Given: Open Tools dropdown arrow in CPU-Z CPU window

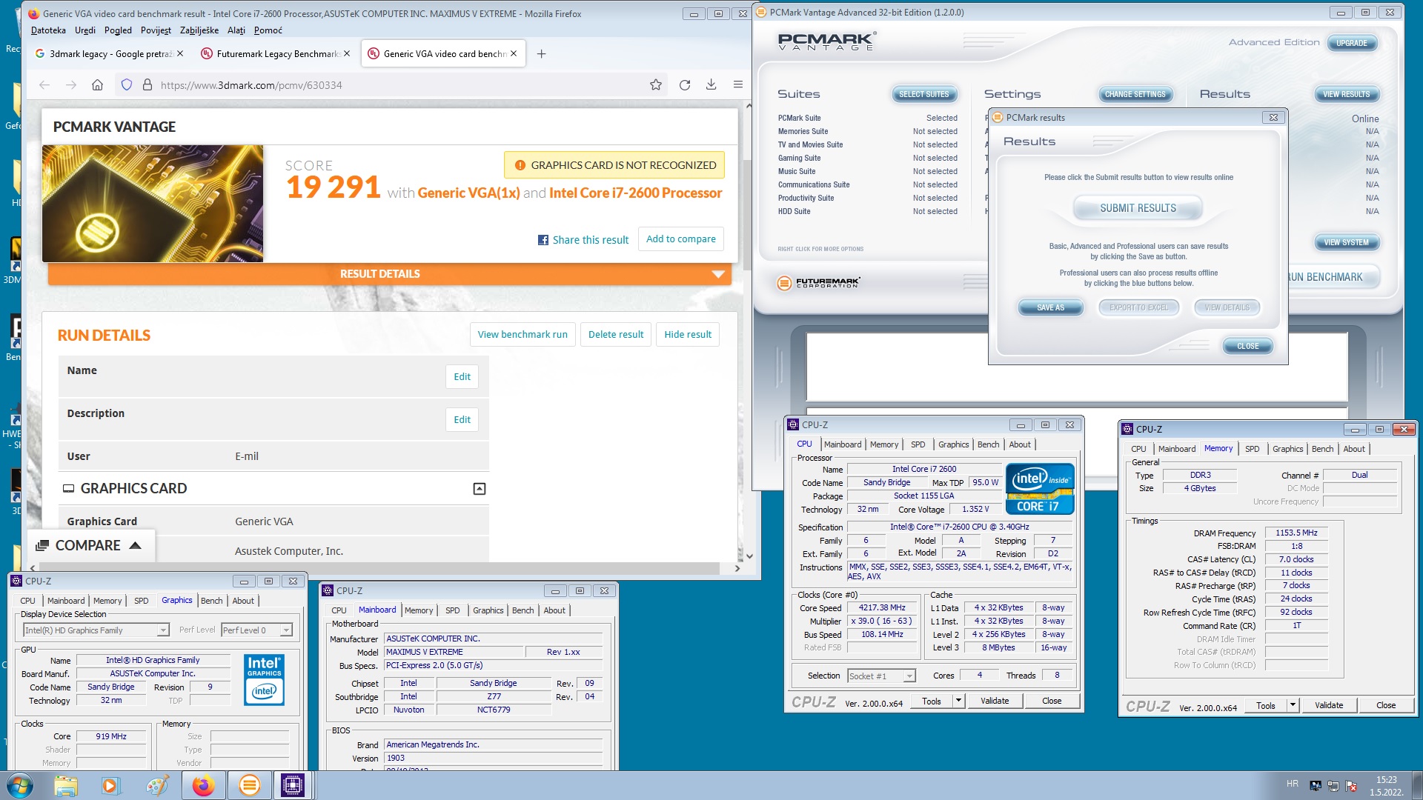Looking at the screenshot, I should click(x=958, y=701).
